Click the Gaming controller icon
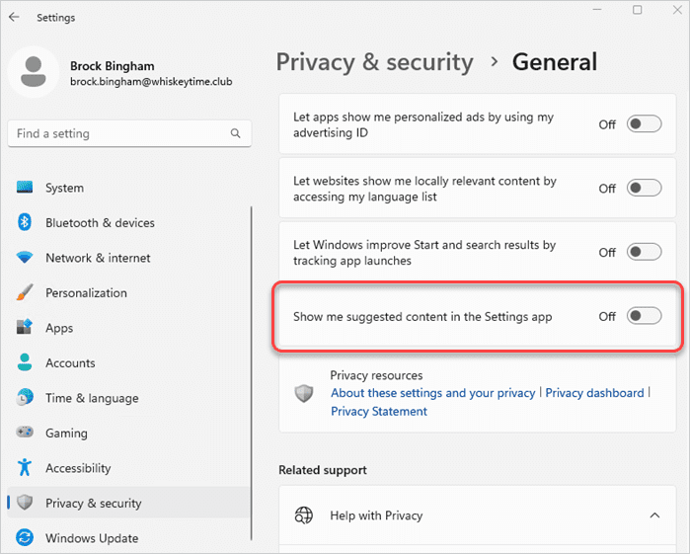690x554 pixels. (x=26, y=434)
